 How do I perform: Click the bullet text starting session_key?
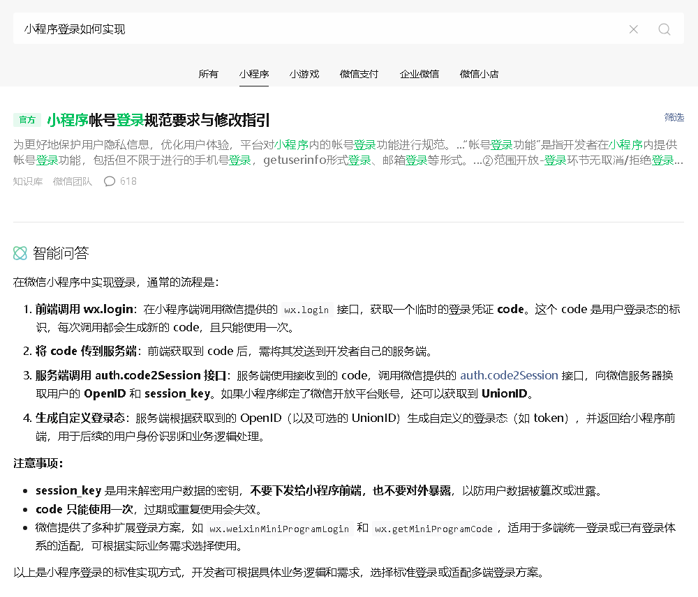tap(320, 491)
